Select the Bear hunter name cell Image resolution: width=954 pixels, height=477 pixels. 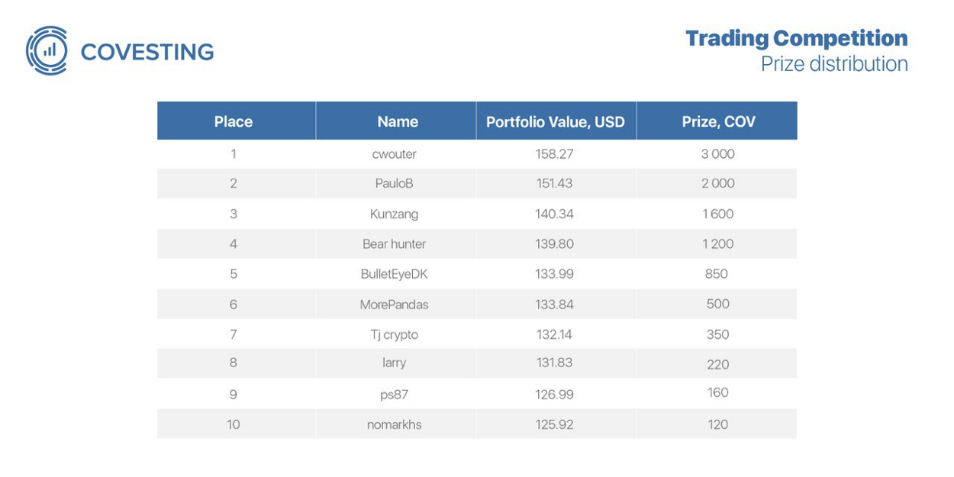click(x=394, y=244)
